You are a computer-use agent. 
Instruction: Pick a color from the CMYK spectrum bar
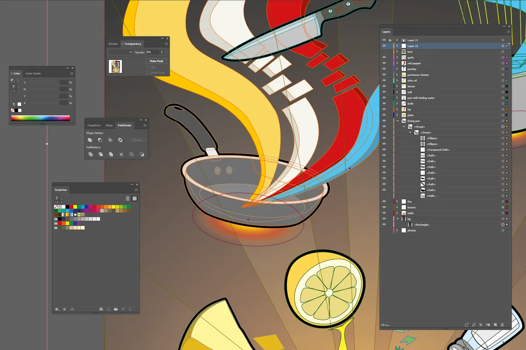(x=40, y=118)
